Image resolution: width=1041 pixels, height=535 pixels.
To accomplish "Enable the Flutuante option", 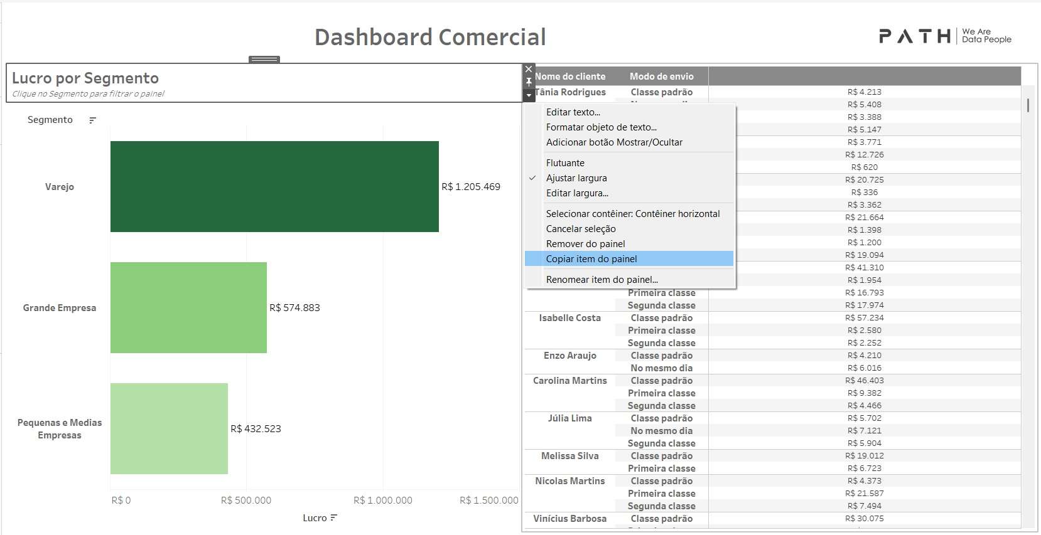I will click(565, 163).
